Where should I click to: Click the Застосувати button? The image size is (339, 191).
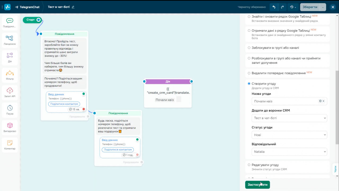point(257,185)
